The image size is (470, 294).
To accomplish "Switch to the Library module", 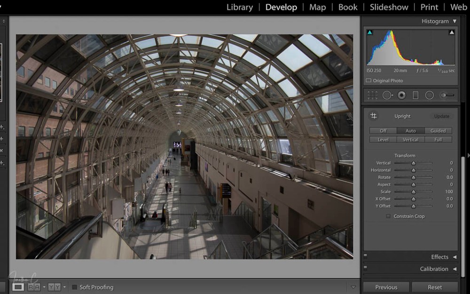I will click(239, 7).
